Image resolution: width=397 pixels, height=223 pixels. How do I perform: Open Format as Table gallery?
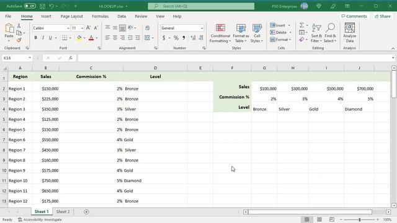coord(241,33)
